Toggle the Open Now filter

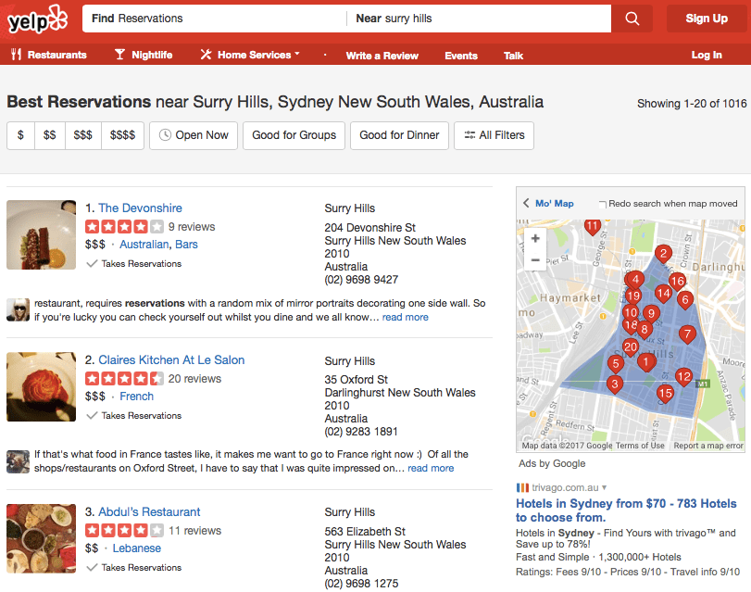pyautogui.click(x=194, y=135)
